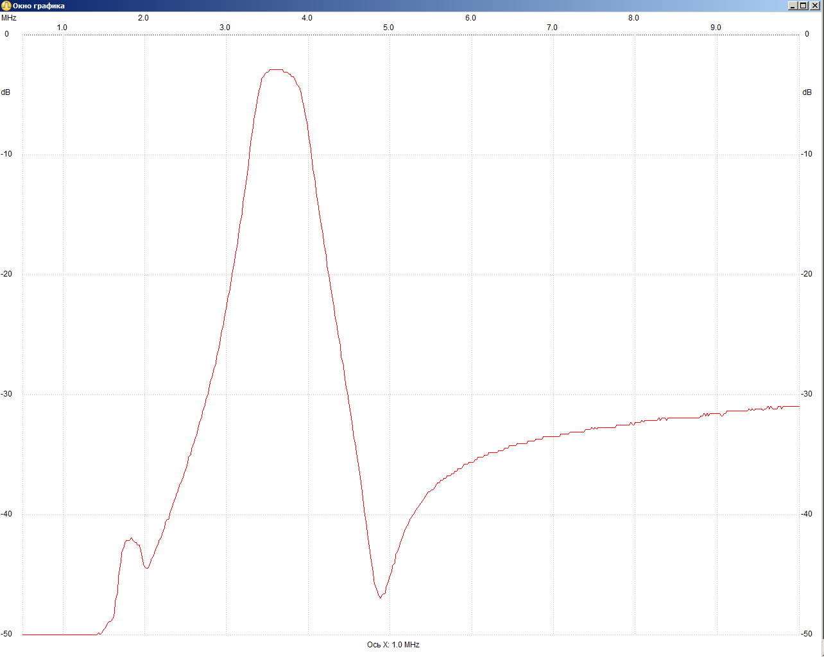Click the 2.0 frequency tick label
This screenshot has height=657, width=824.
143,18
